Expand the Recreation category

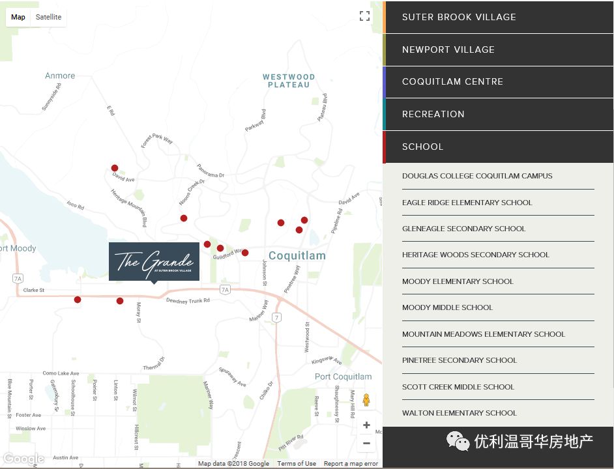click(498, 114)
